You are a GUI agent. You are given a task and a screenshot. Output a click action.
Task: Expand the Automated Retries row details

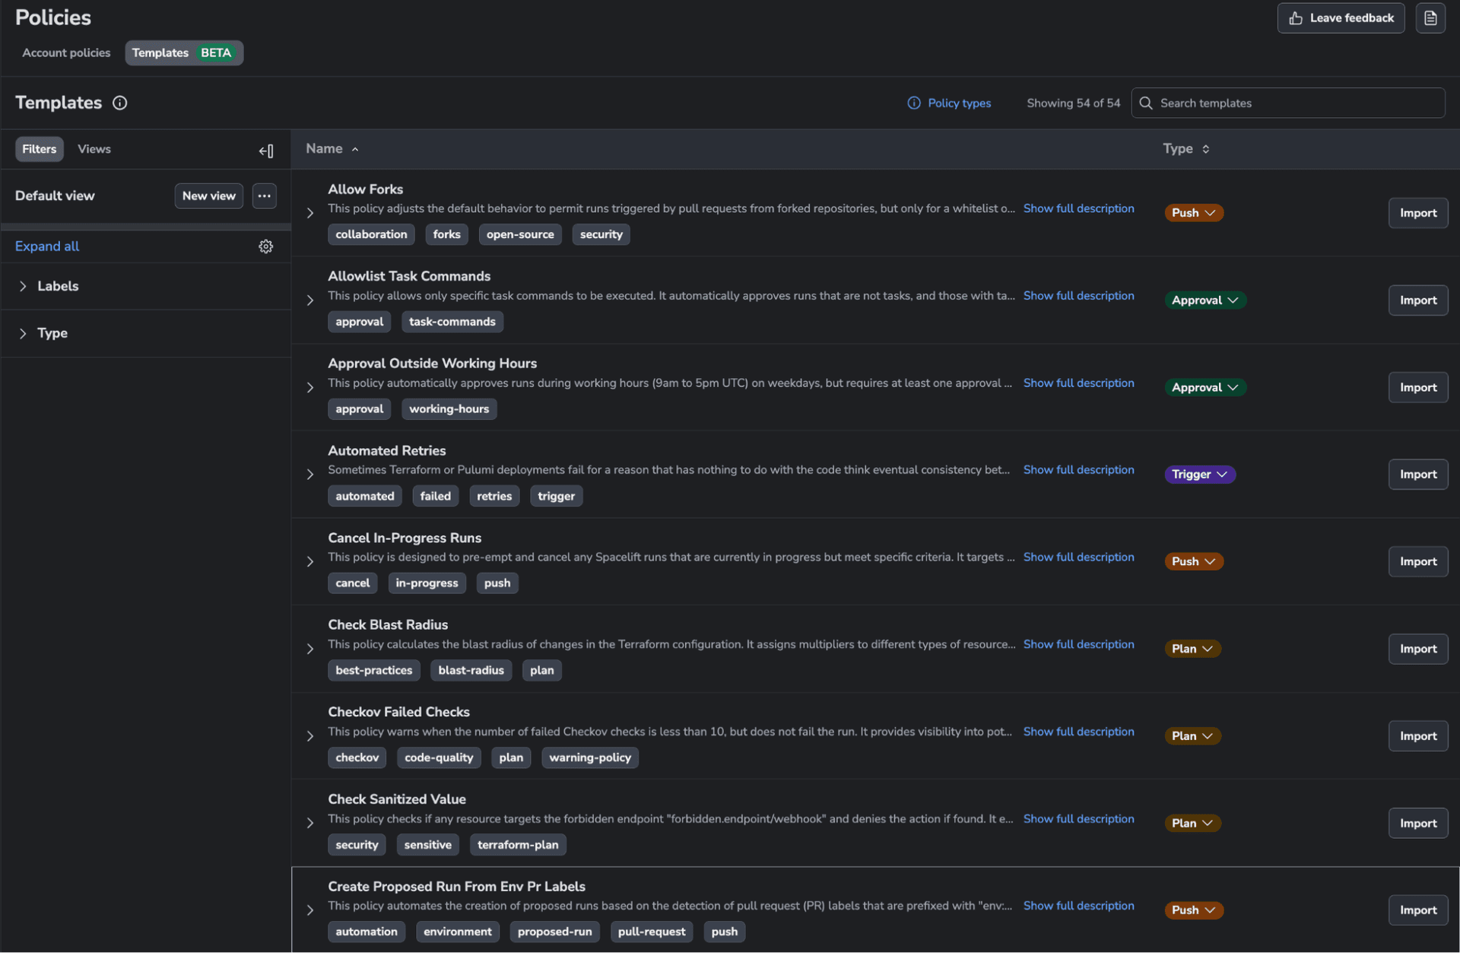(309, 474)
